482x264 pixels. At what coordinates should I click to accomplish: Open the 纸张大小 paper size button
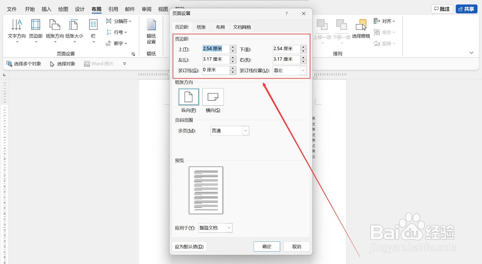click(74, 31)
